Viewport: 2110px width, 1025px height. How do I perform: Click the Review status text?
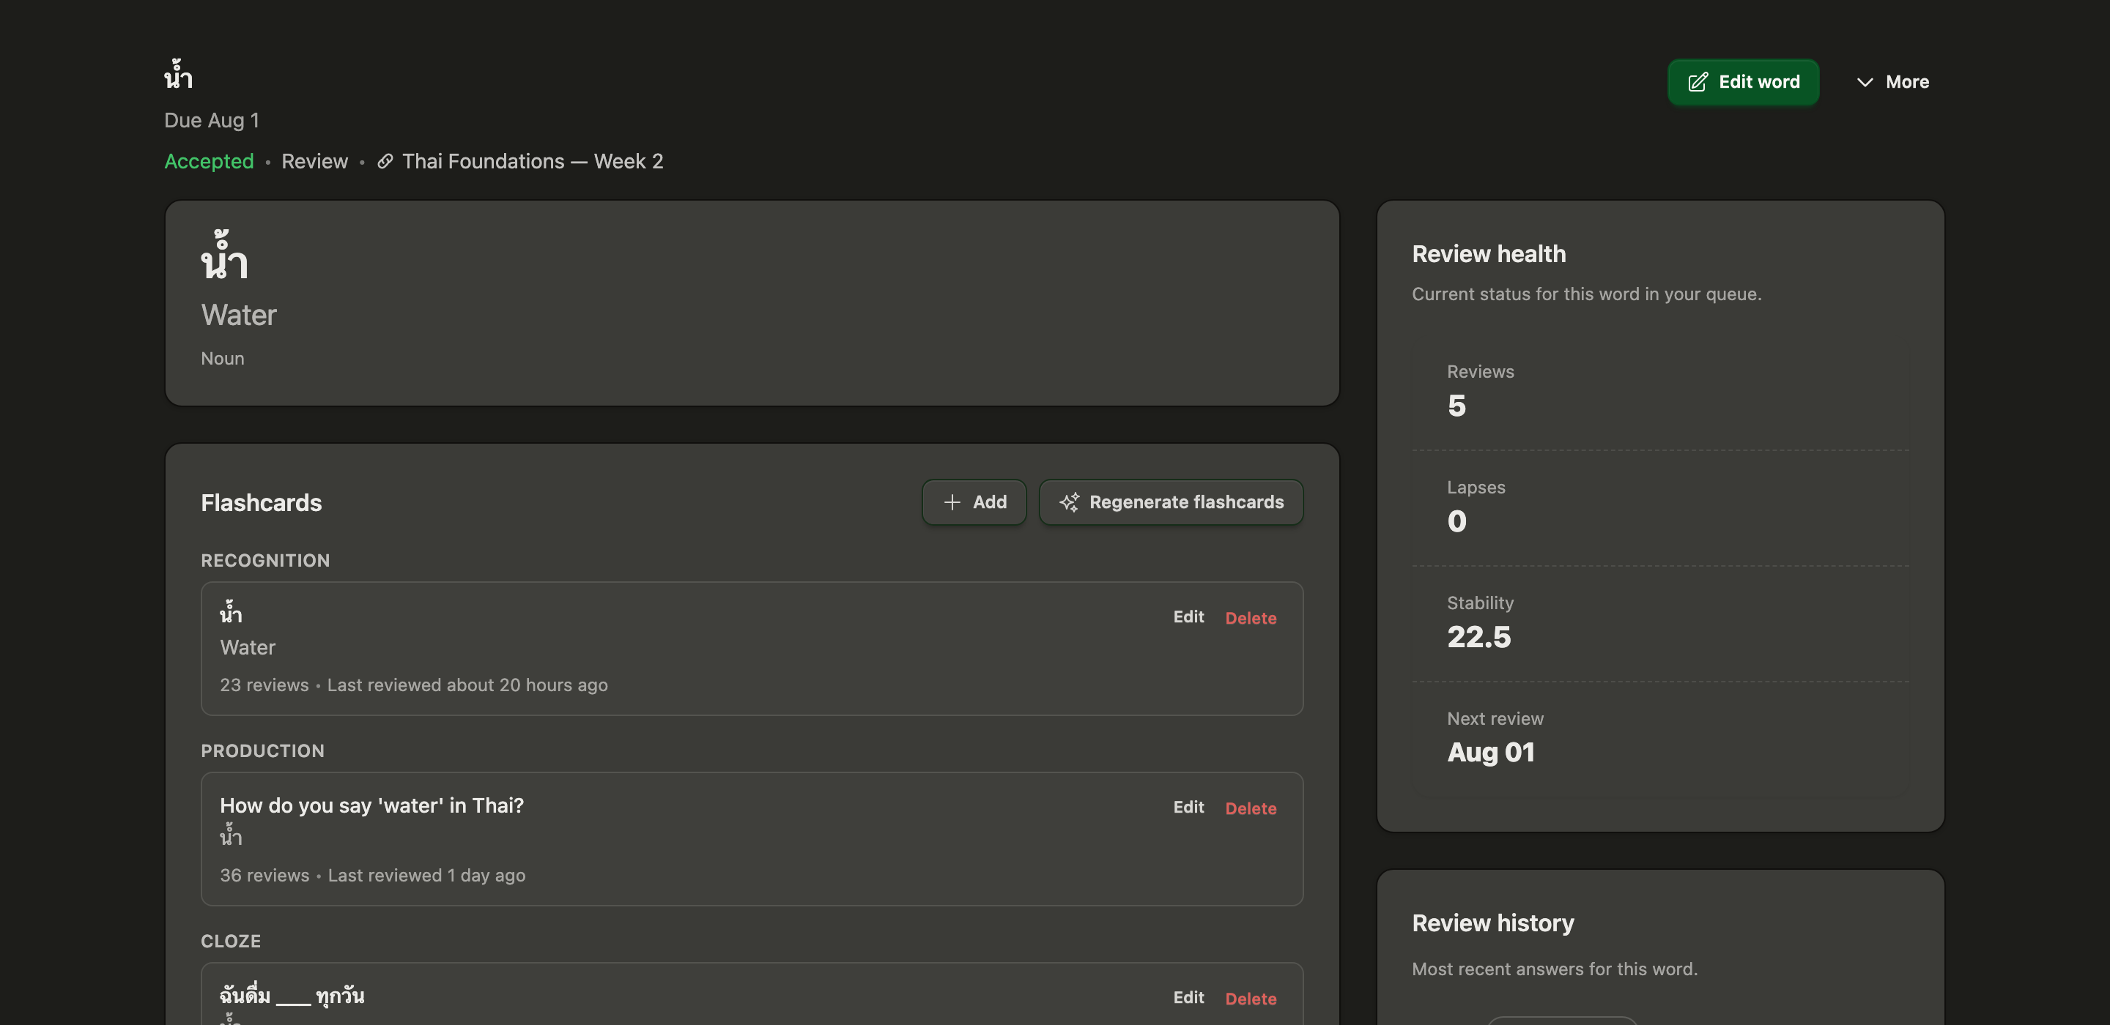pyautogui.click(x=314, y=161)
